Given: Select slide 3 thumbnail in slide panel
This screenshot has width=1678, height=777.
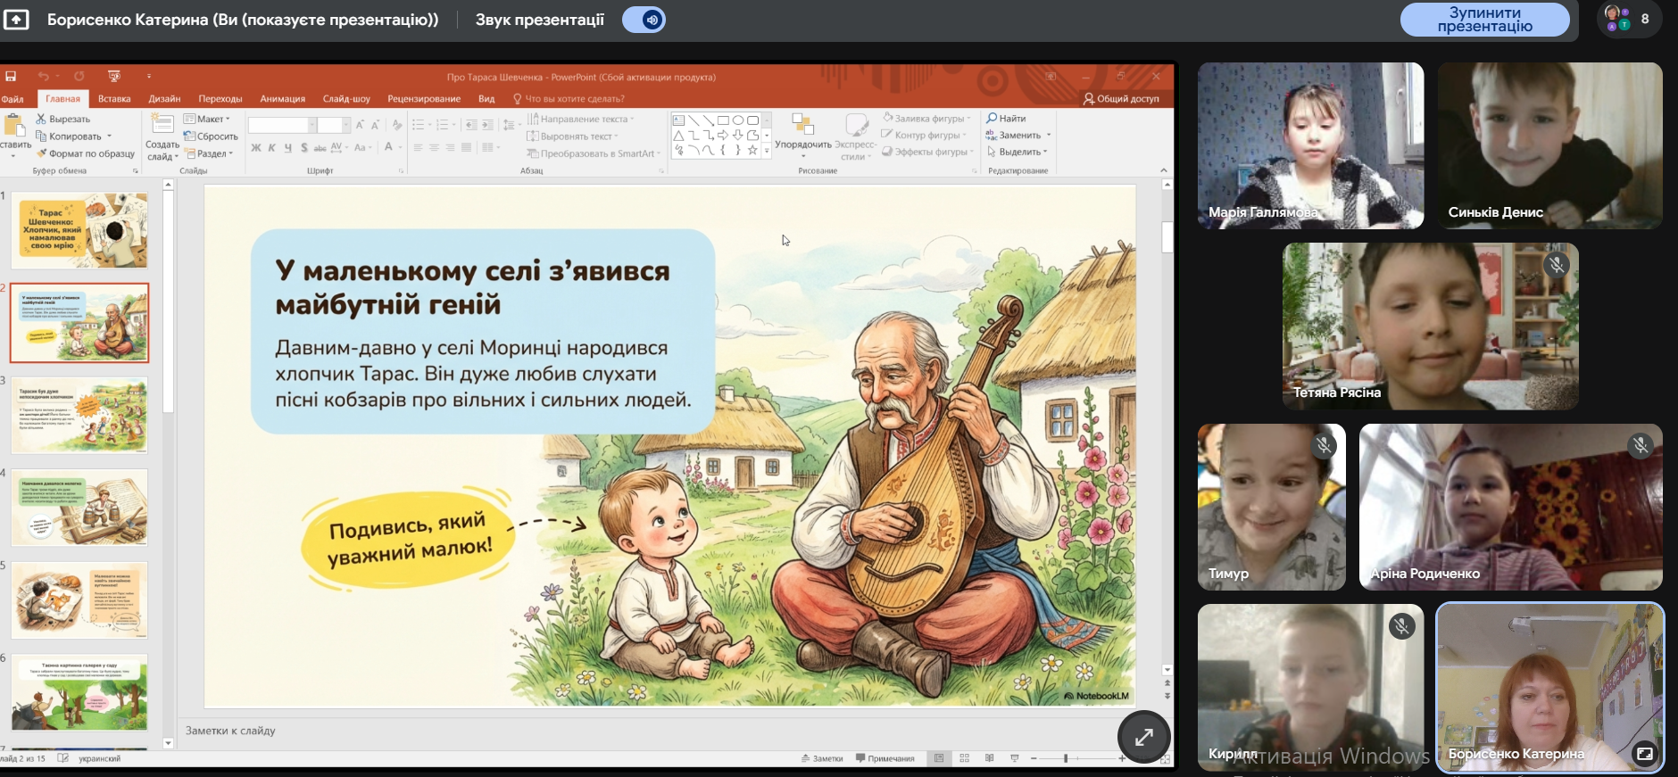Looking at the screenshot, I should click(79, 416).
